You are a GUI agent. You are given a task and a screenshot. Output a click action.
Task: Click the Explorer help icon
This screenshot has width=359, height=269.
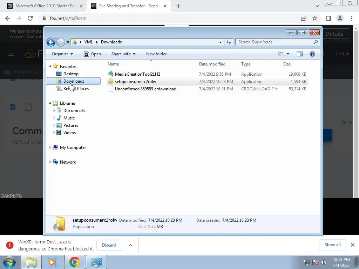(312, 54)
